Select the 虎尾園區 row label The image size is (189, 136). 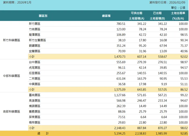pos(35,68)
